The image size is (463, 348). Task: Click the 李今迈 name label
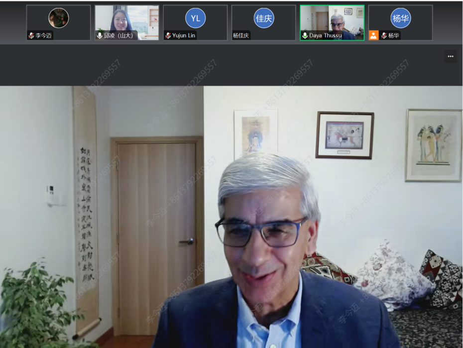(x=43, y=36)
